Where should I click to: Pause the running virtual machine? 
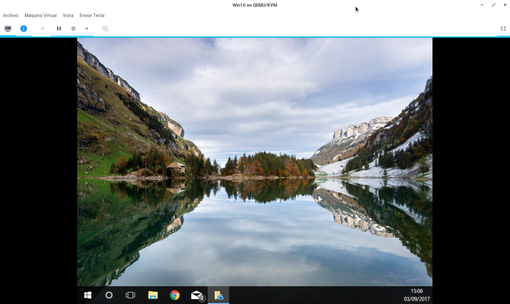(x=59, y=29)
